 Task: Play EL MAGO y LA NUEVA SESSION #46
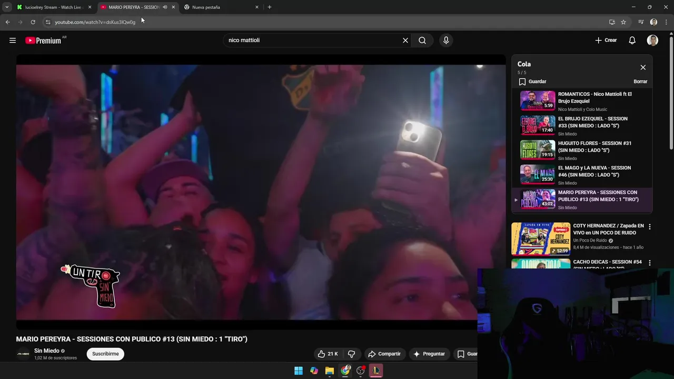coord(582,175)
